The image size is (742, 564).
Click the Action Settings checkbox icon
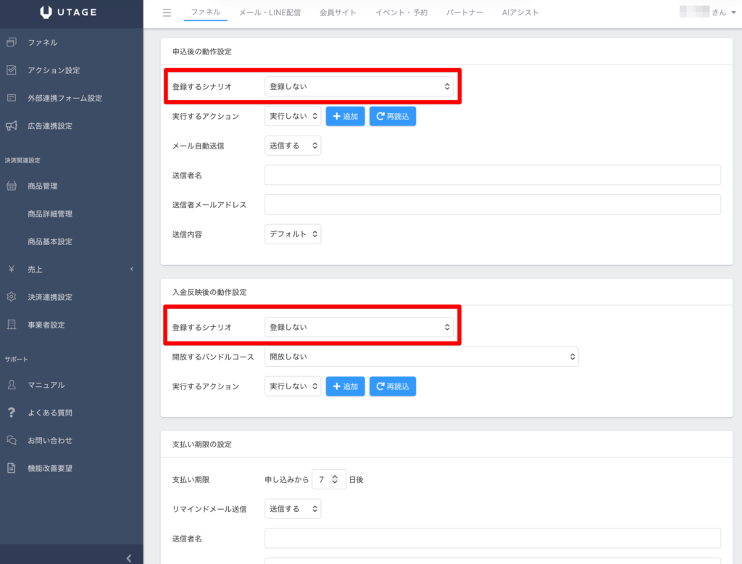11,70
